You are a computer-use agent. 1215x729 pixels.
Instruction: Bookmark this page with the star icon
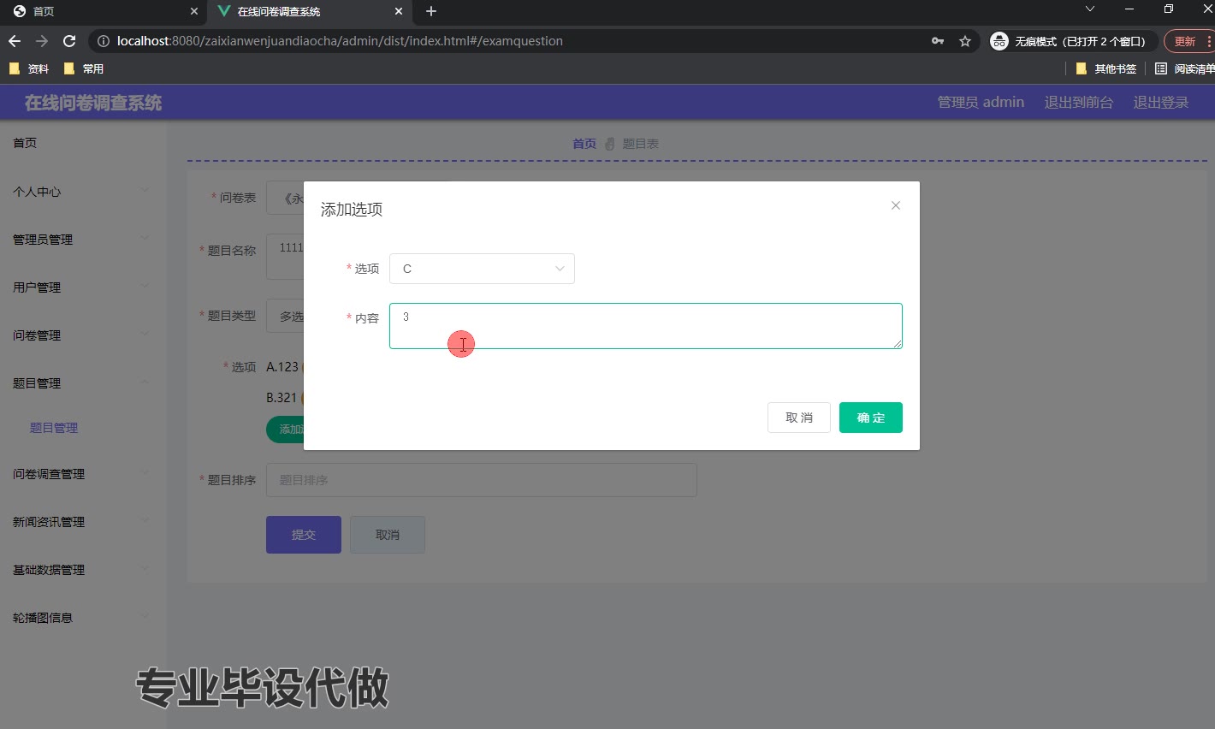click(x=965, y=41)
